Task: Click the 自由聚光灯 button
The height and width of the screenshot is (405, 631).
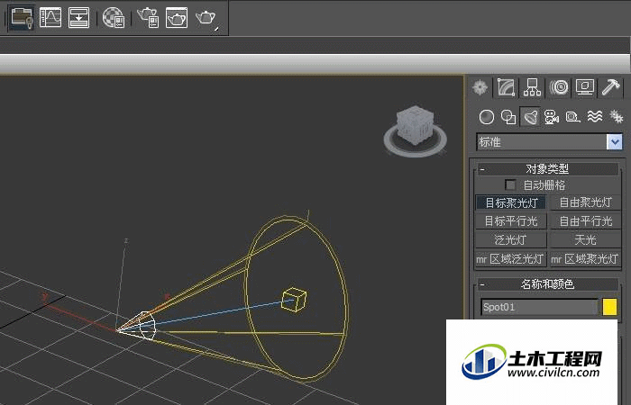Action: click(586, 202)
